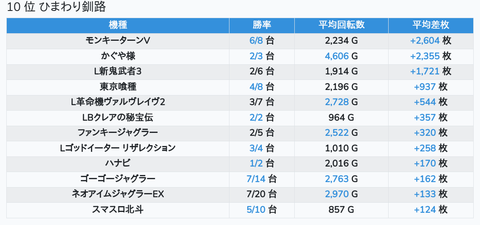This screenshot has height=225, width=480.
Task: Click the 6/8 win rate value
Action: [256, 41]
